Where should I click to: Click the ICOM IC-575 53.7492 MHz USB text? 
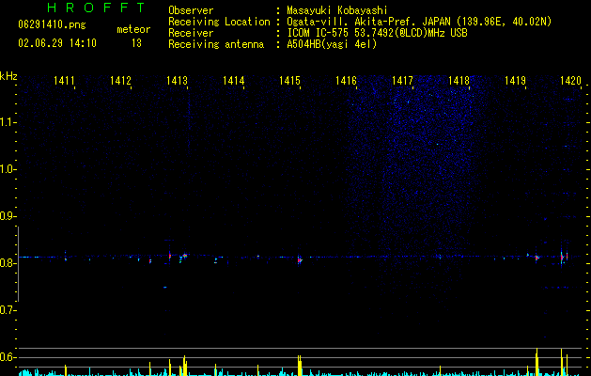tap(378, 33)
